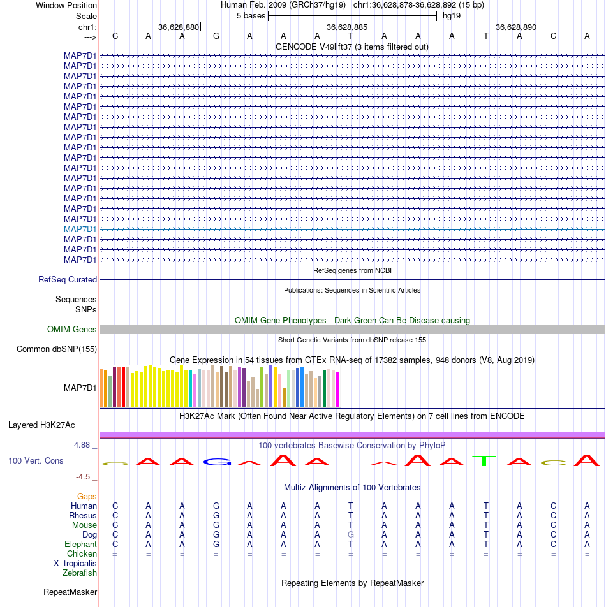Select the Layered H3K27Ac label
Image resolution: width=606 pixels, height=607 pixels.
[x=41, y=425]
